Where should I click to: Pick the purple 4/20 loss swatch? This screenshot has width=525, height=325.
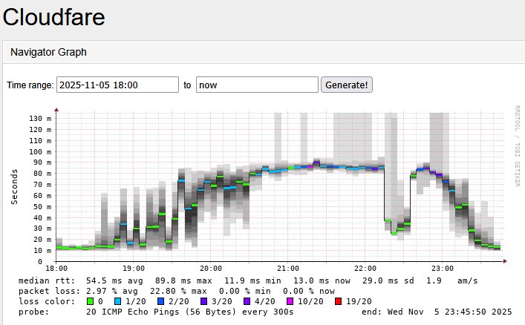pos(248,301)
